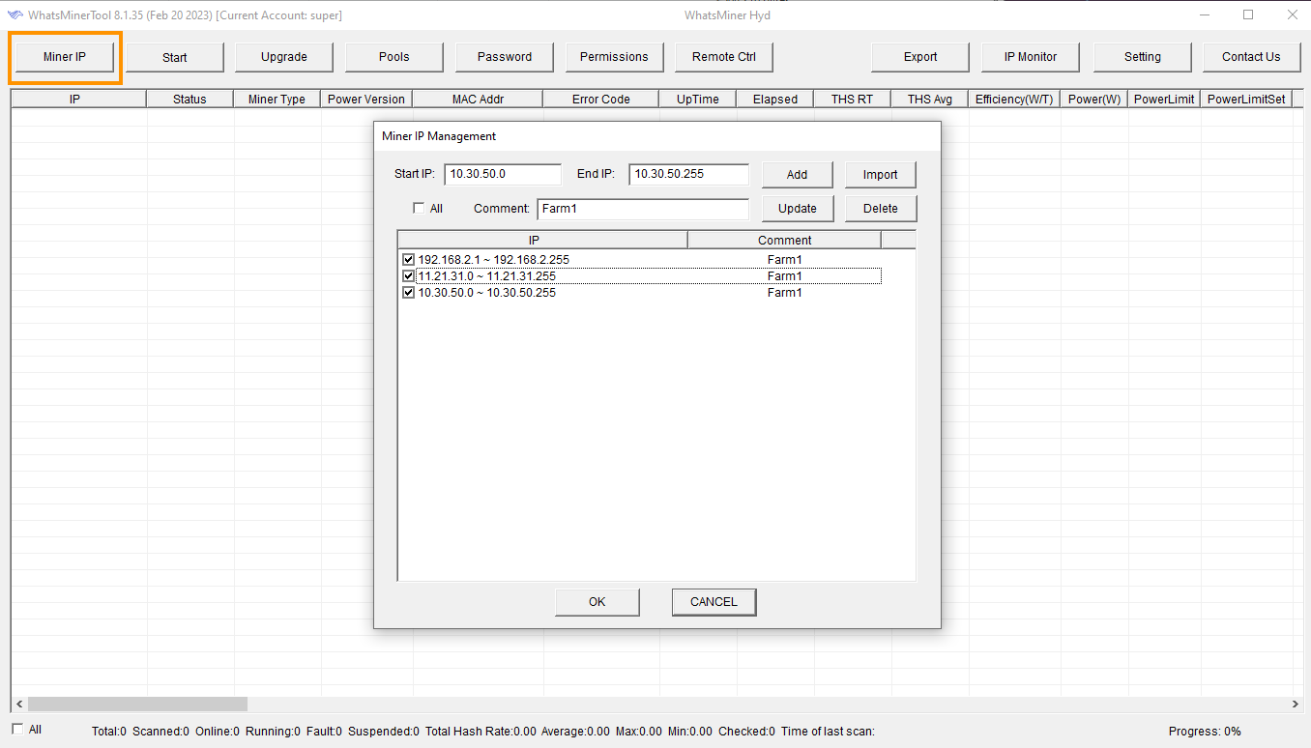Click Farm1 comment of 10.30.50.0 row
This screenshot has height=748, width=1311.
785,293
